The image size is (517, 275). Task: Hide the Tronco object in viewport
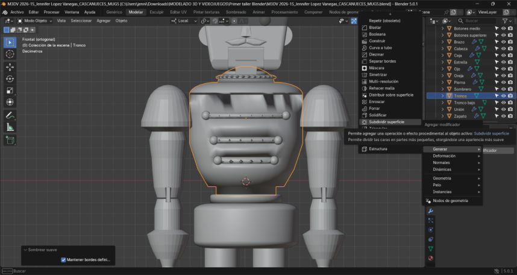pyautogui.click(x=503, y=96)
